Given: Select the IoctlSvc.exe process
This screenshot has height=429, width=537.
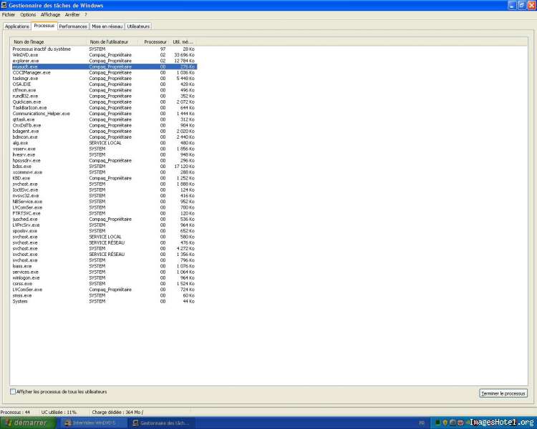Looking at the screenshot, I should click(x=104, y=190).
